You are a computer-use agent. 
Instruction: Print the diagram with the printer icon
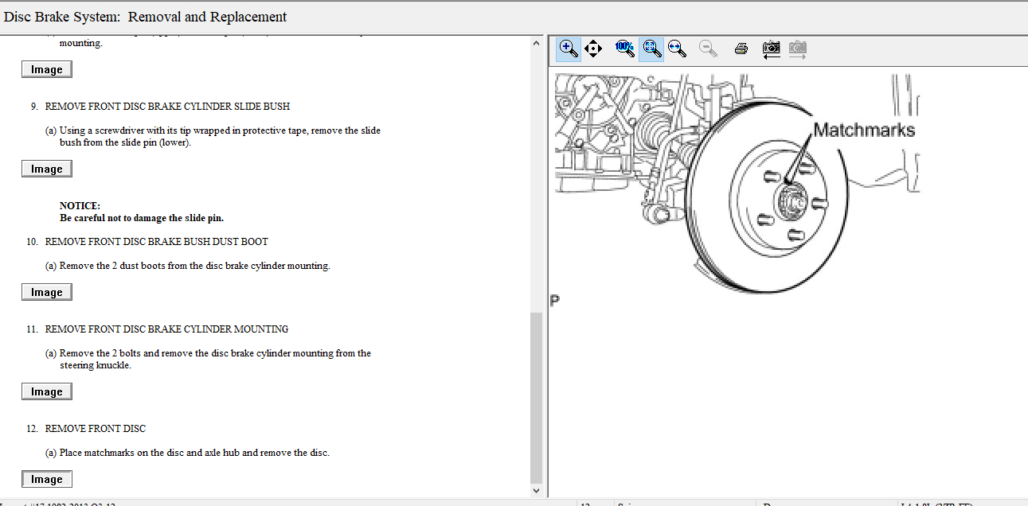click(741, 49)
